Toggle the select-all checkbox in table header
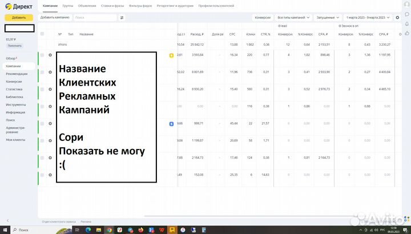The height and width of the screenshot is (234, 411). [42, 34]
